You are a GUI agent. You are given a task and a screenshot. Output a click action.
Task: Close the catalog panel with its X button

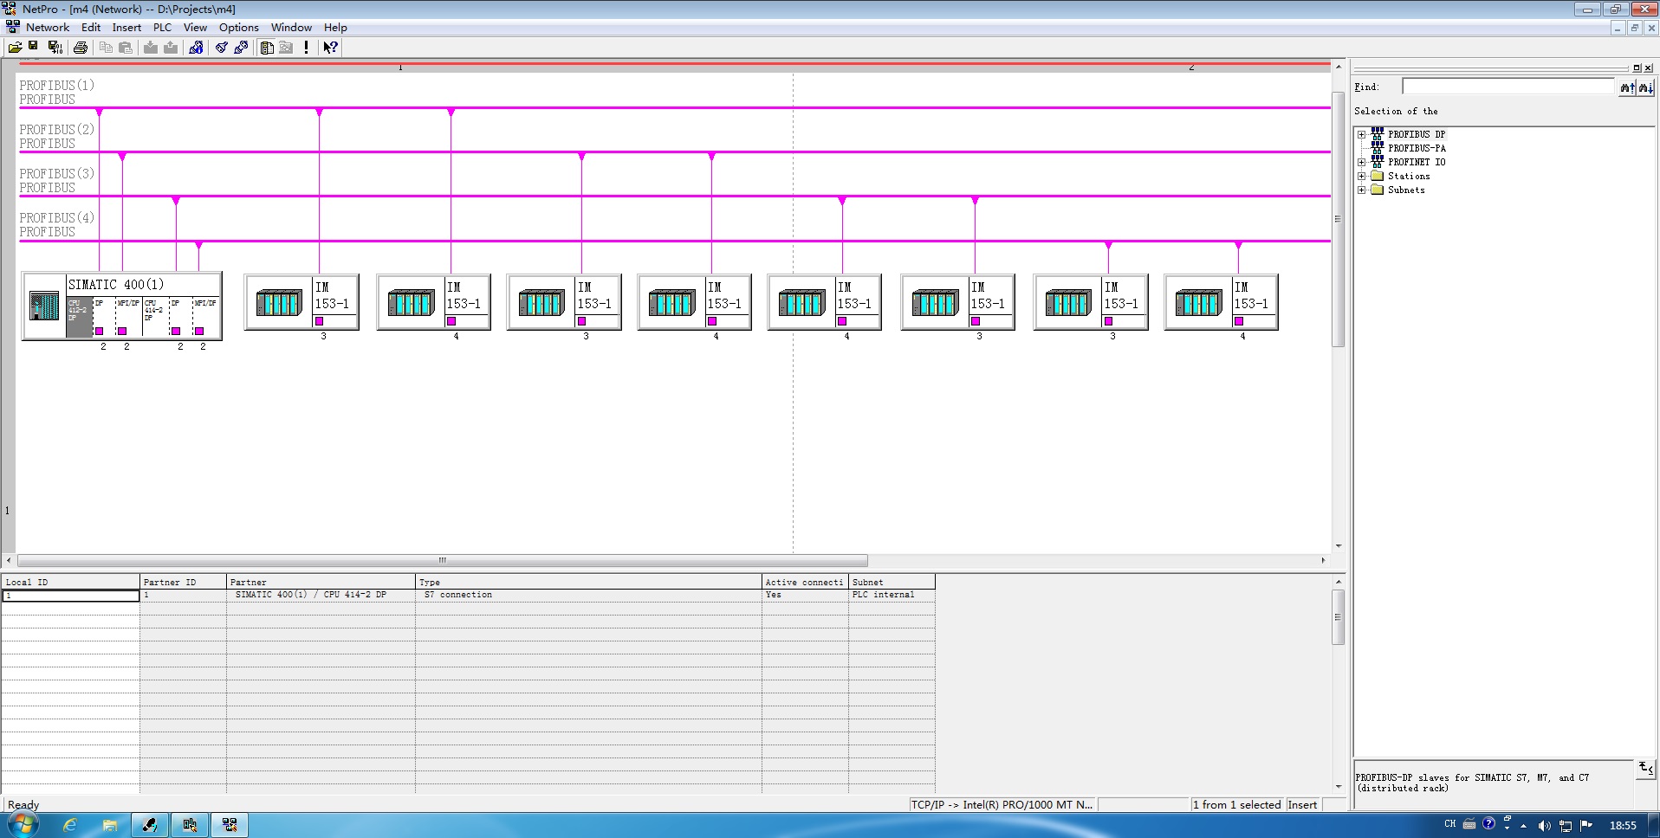[x=1648, y=68]
